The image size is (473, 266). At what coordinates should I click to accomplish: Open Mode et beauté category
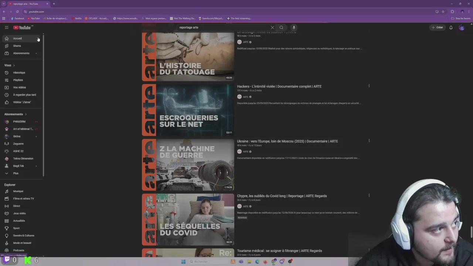point(22,243)
